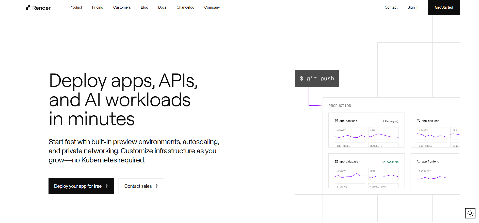479x223 pixels.
Task: Click the globe icon beside app-backend
Action: 336,121
